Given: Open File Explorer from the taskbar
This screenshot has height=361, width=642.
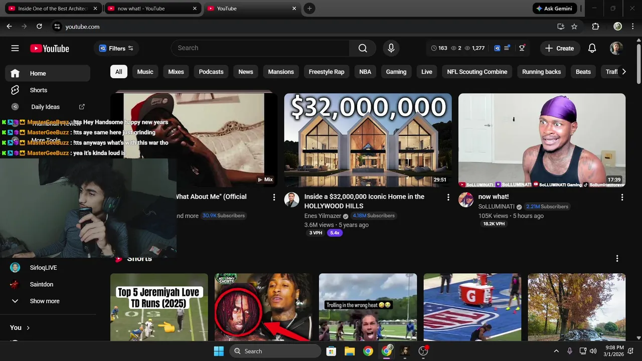Looking at the screenshot, I should [350, 351].
